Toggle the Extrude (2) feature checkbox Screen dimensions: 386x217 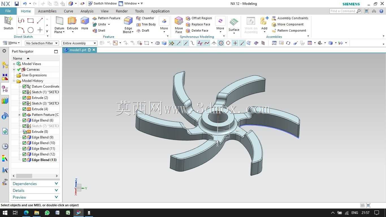click(x=24, y=98)
